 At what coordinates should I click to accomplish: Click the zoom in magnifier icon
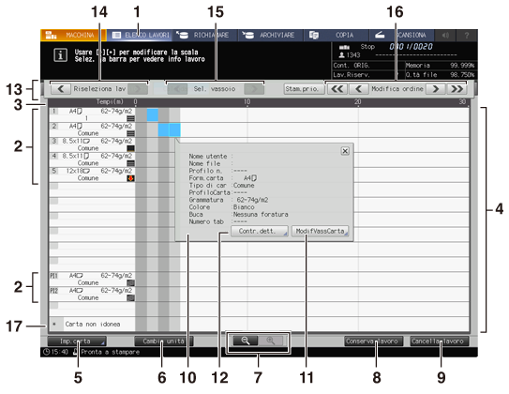click(x=270, y=341)
